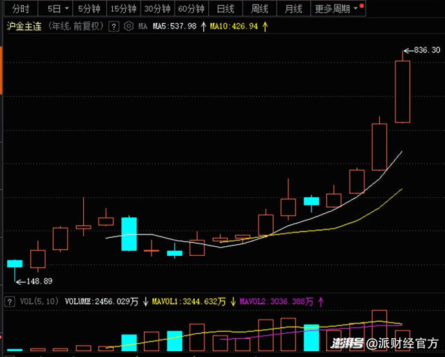
Task: Click the yellow down arrow after MAVOL1
Action: [x=233, y=301]
